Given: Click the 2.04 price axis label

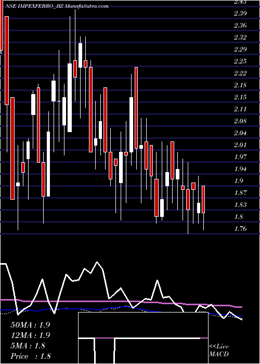Looking at the screenshot, I should 240,133.
